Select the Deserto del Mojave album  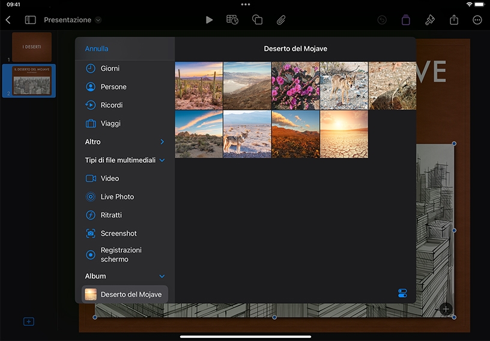(125, 294)
